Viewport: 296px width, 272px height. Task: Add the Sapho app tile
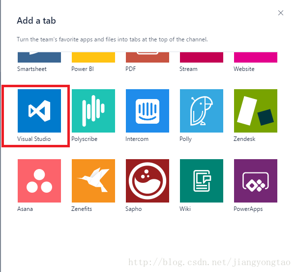[x=148, y=181]
